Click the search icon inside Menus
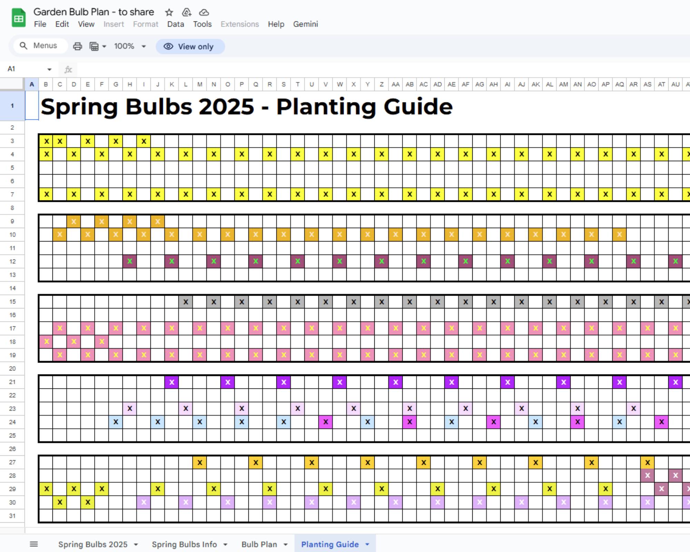 coord(23,46)
